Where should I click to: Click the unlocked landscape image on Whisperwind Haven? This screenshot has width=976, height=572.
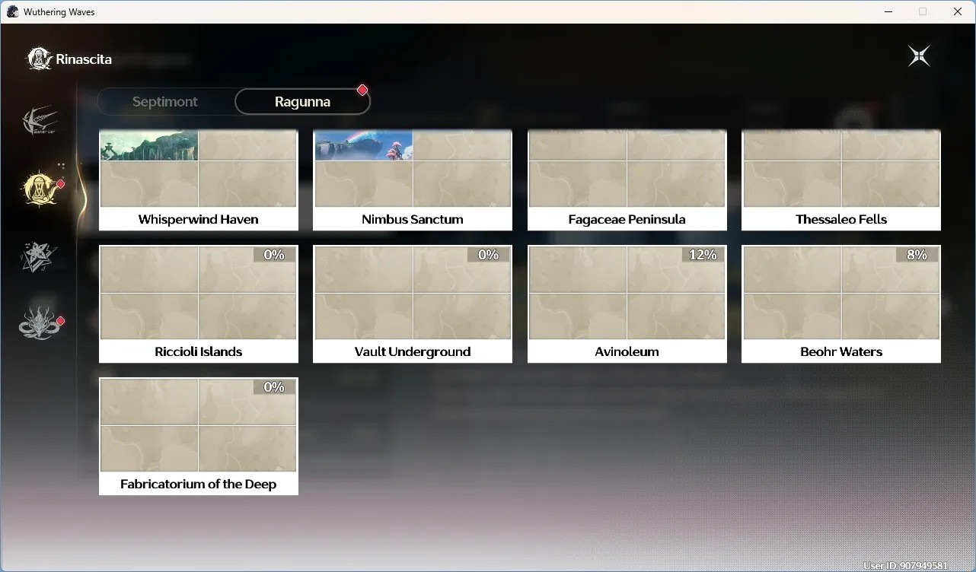tap(149, 146)
